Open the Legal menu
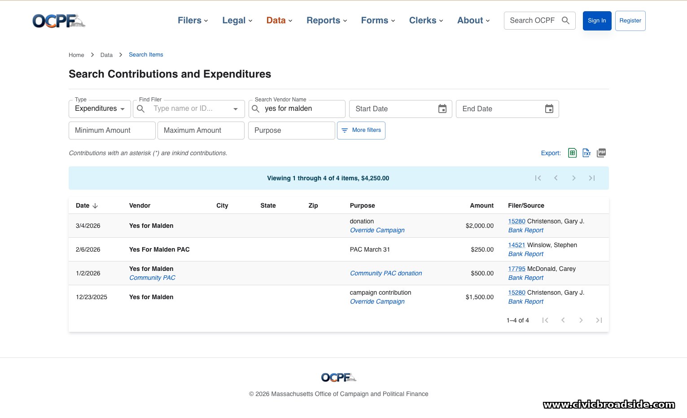Screen dimensions: 687x418 tap(237, 21)
